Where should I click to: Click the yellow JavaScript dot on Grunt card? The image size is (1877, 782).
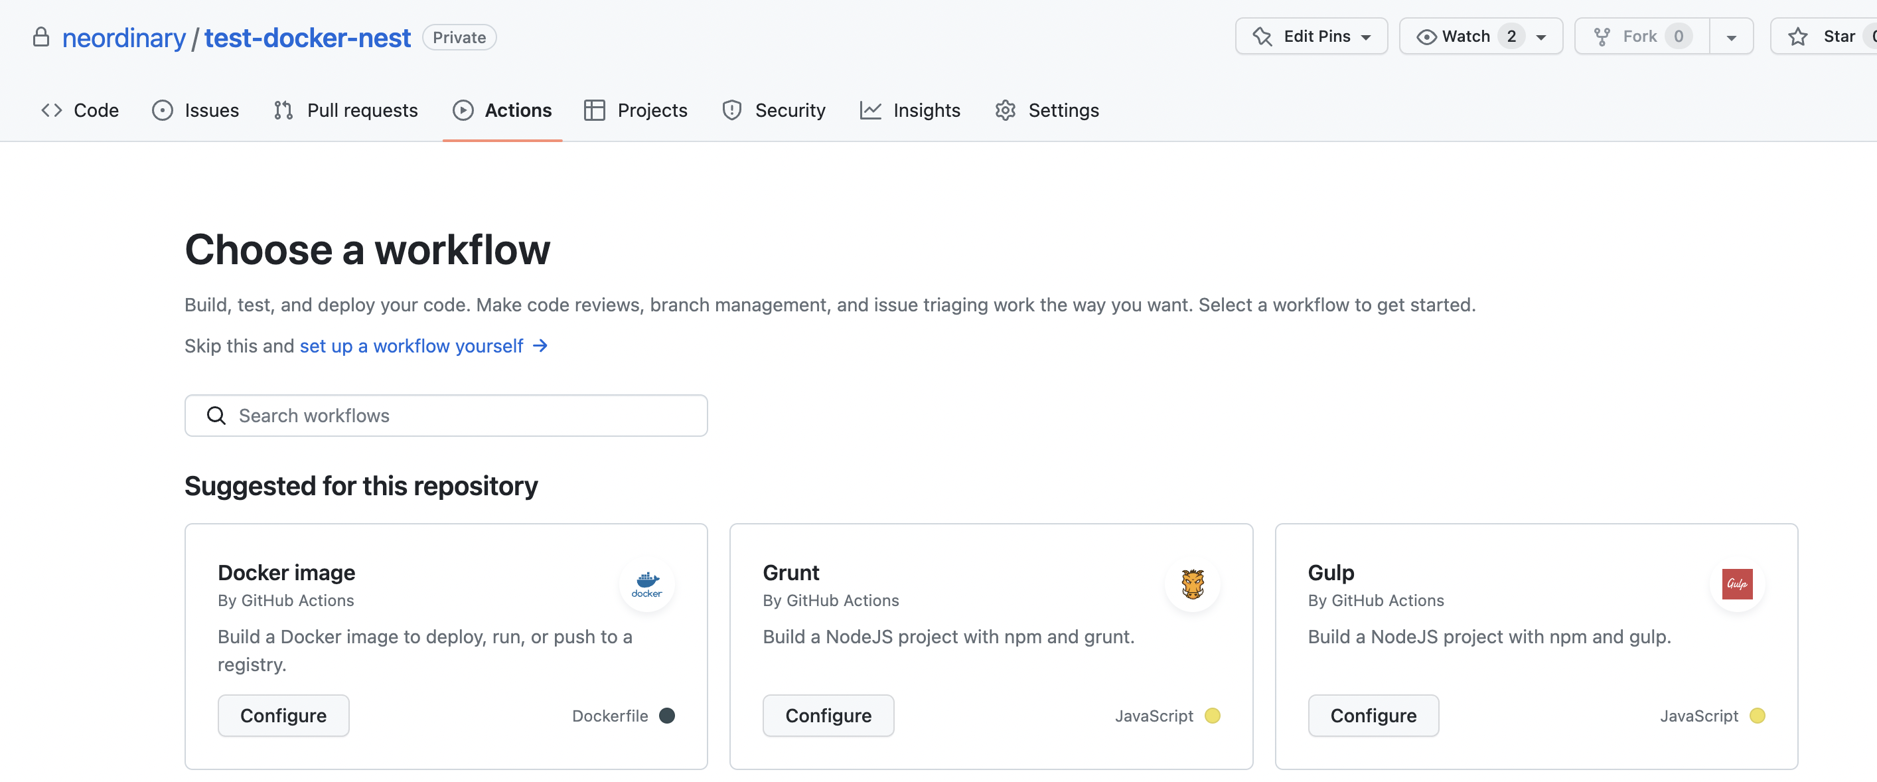tap(1213, 715)
